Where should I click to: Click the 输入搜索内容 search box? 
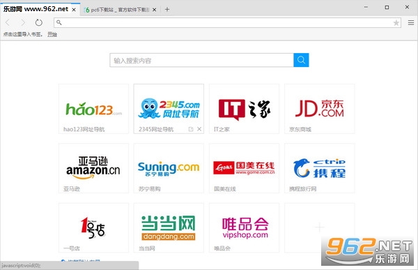[202, 61]
